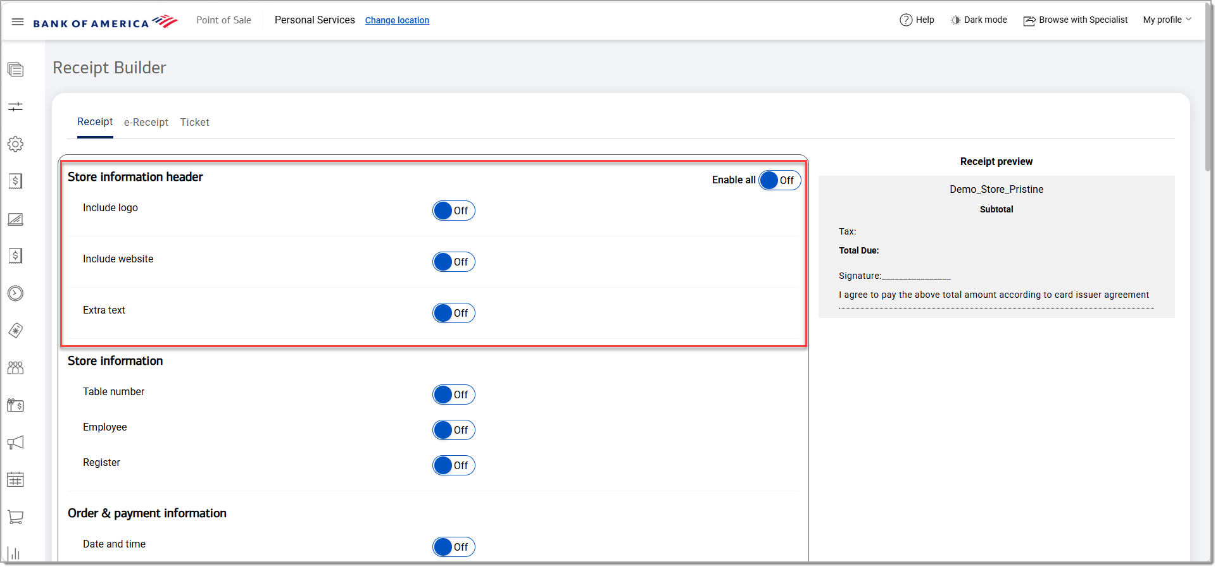Image resolution: width=1218 pixels, height=569 pixels.
Task: Open the gear settings sidebar icon
Action: (16, 144)
